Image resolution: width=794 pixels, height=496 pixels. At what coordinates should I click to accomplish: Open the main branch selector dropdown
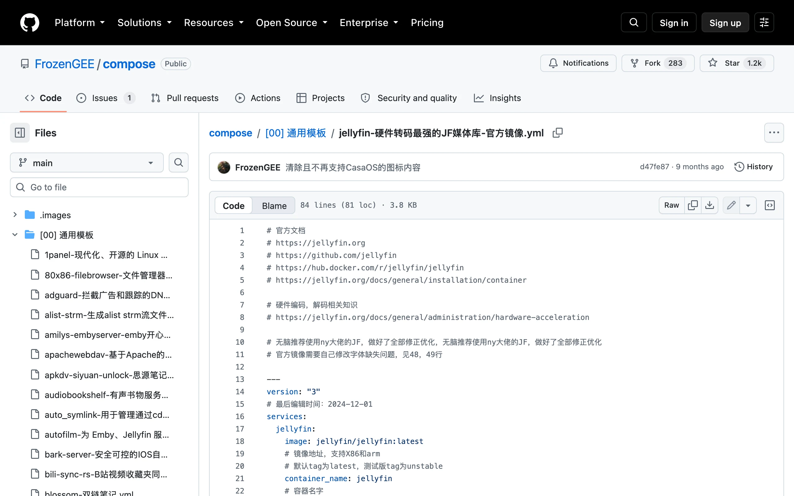[87, 163]
